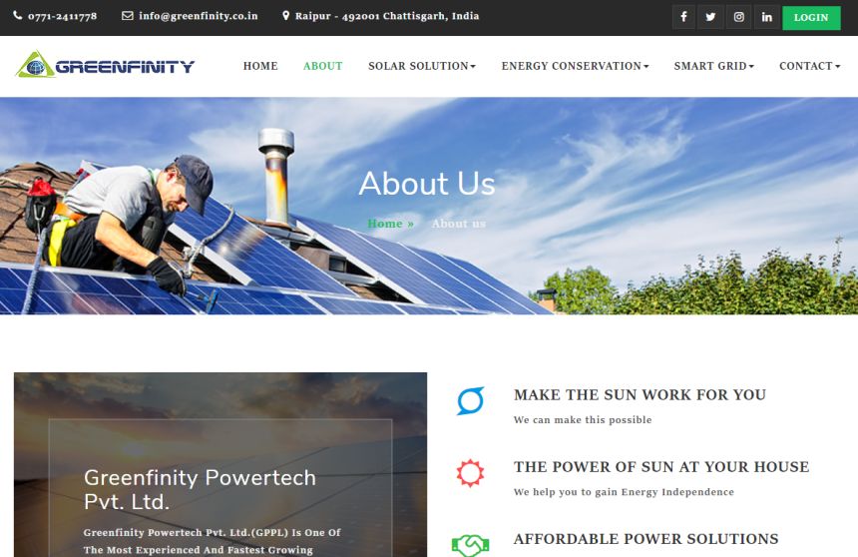Click the green Login button
The height and width of the screenshot is (557, 858).
pos(811,18)
